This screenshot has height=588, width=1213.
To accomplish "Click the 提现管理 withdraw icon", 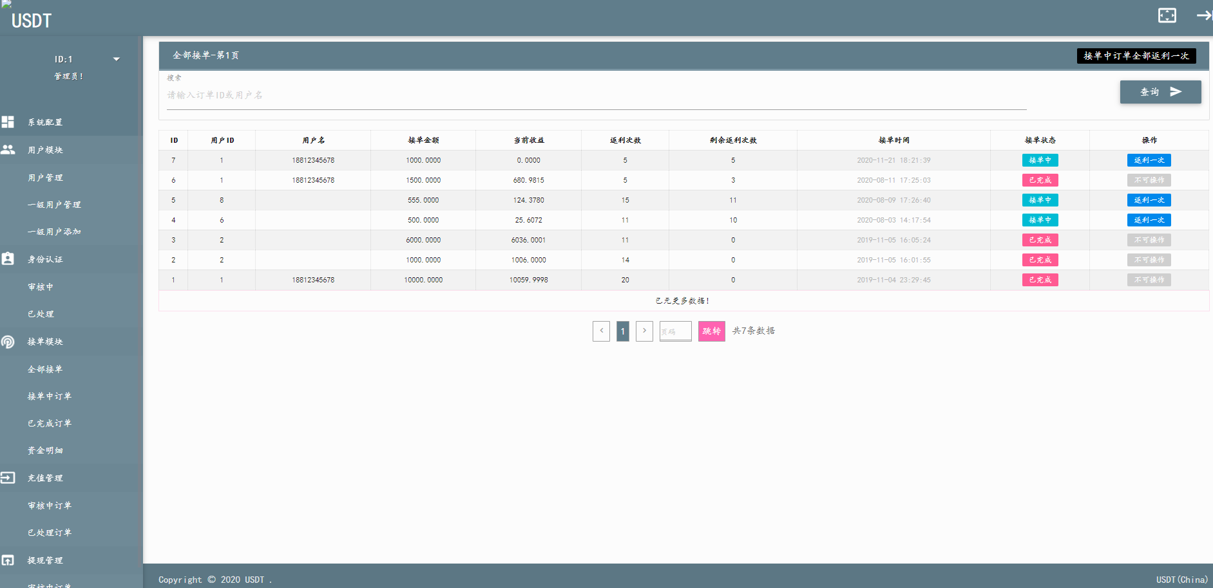I will [8, 560].
